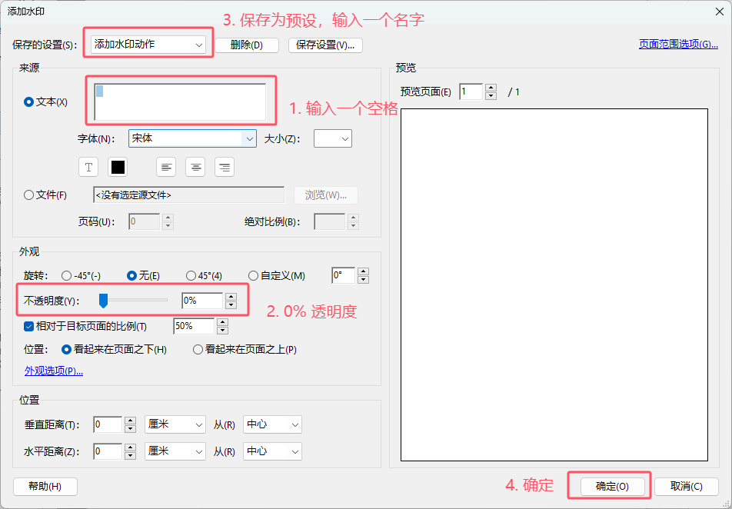
Task: Click the underline text style icon
Action: 88,167
